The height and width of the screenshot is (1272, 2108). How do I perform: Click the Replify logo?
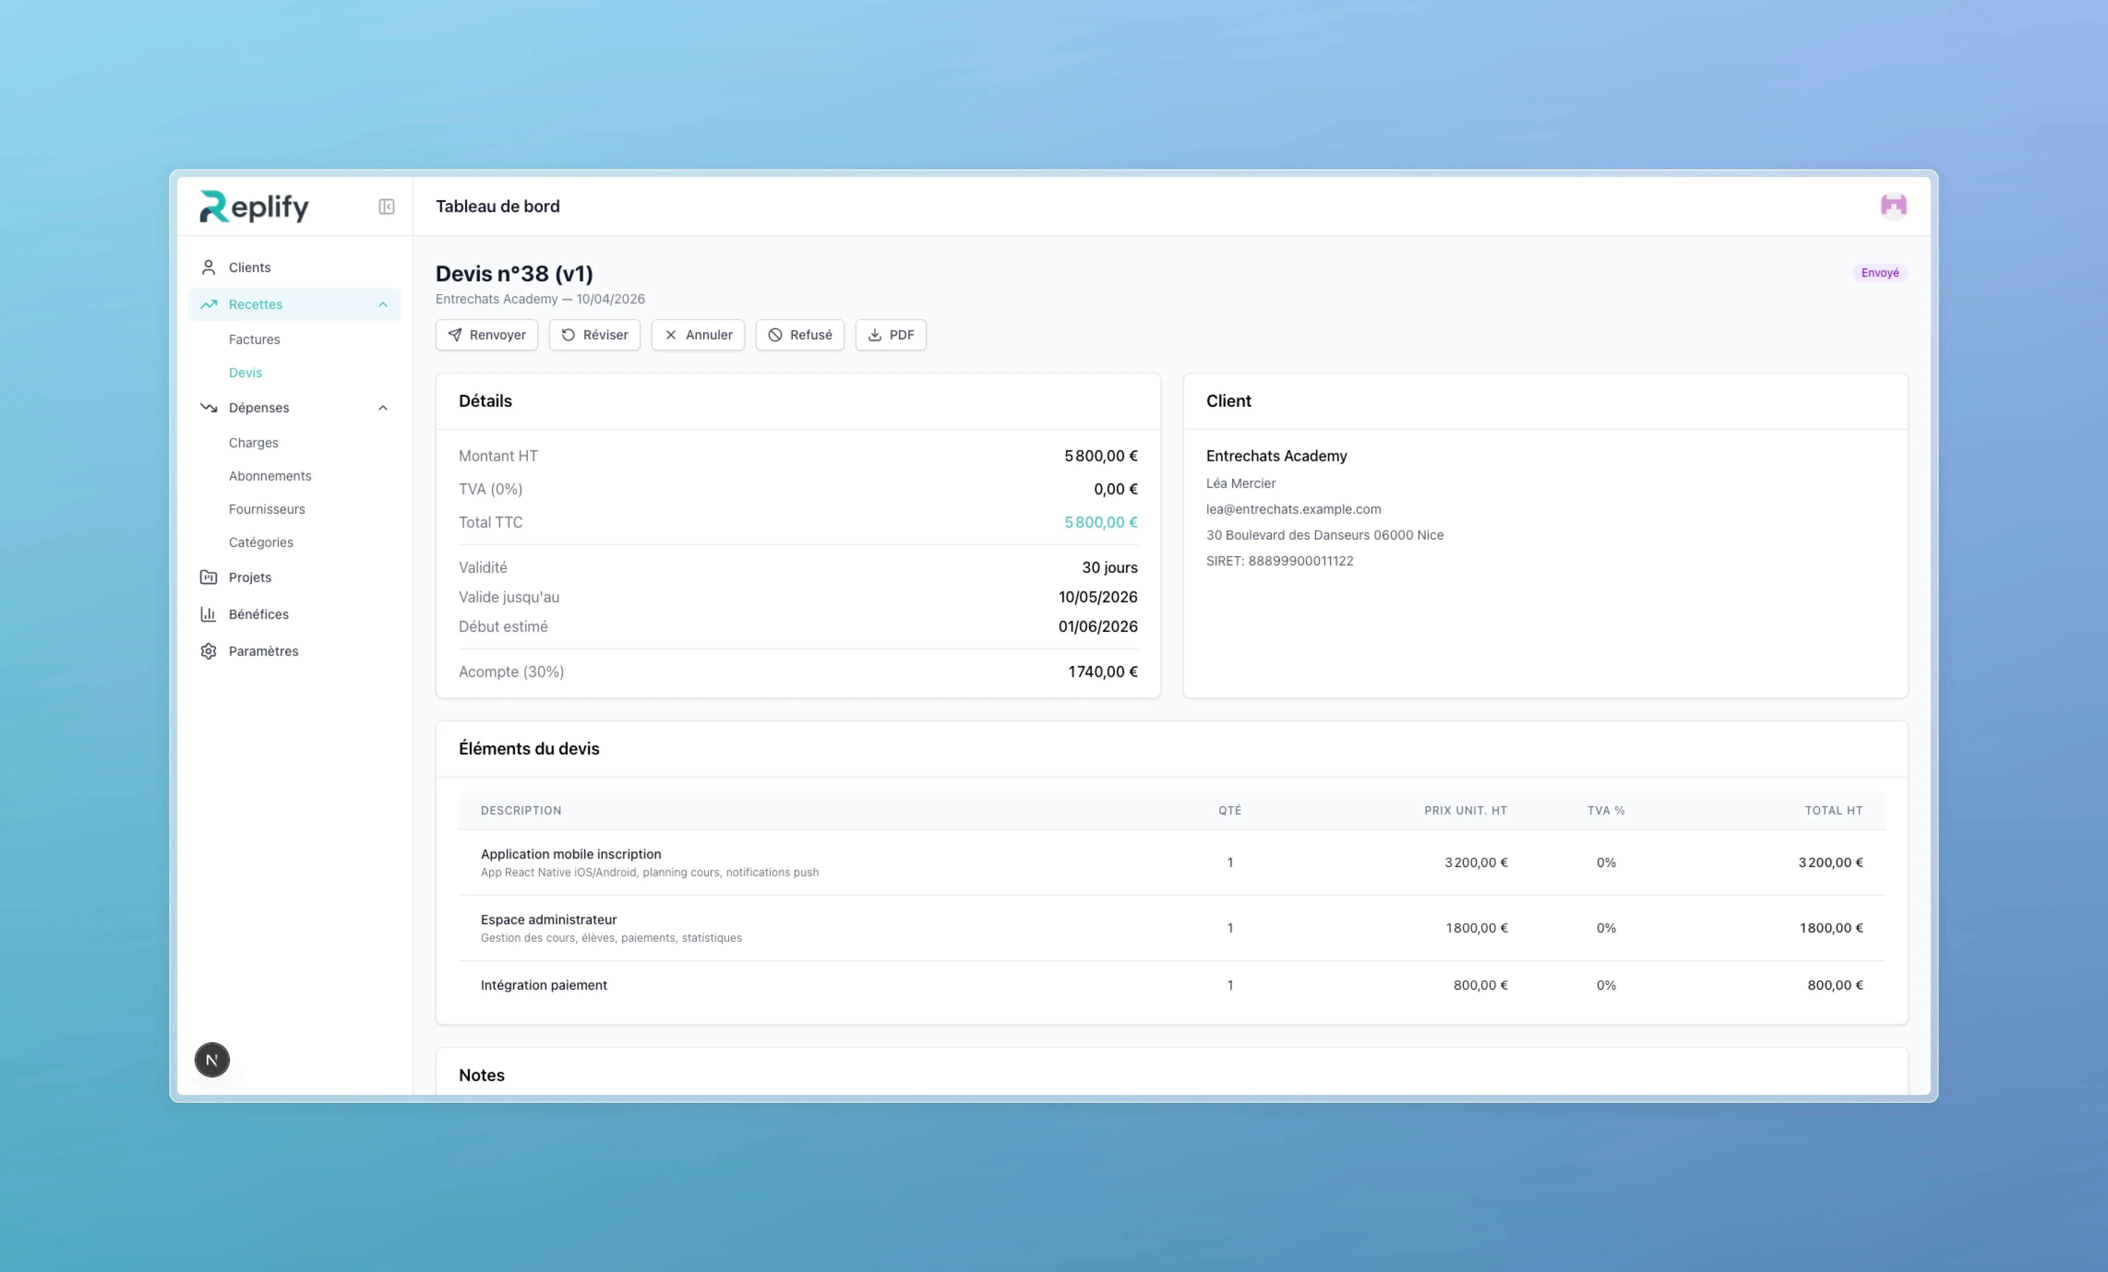point(253,206)
